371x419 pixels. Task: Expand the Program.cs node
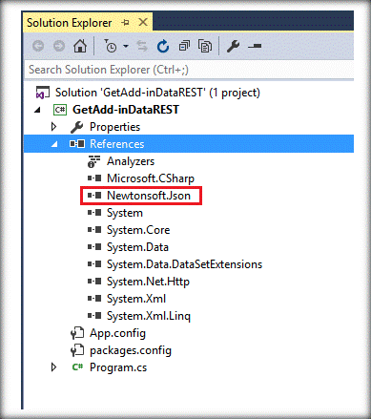tap(54, 367)
